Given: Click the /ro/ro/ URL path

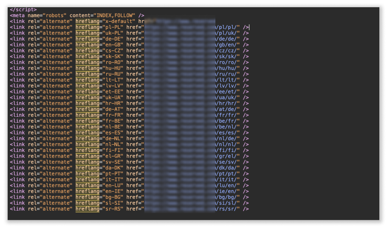Looking at the screenshot, I should tap(226, 62).
